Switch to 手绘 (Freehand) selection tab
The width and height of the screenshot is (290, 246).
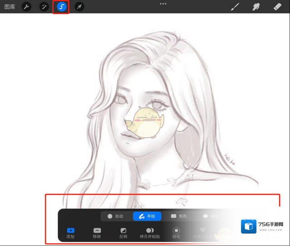coord(147,216)
